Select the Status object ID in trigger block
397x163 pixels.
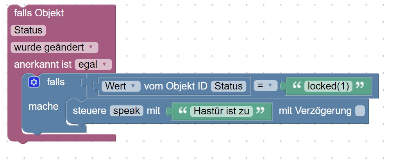[28, 30]
